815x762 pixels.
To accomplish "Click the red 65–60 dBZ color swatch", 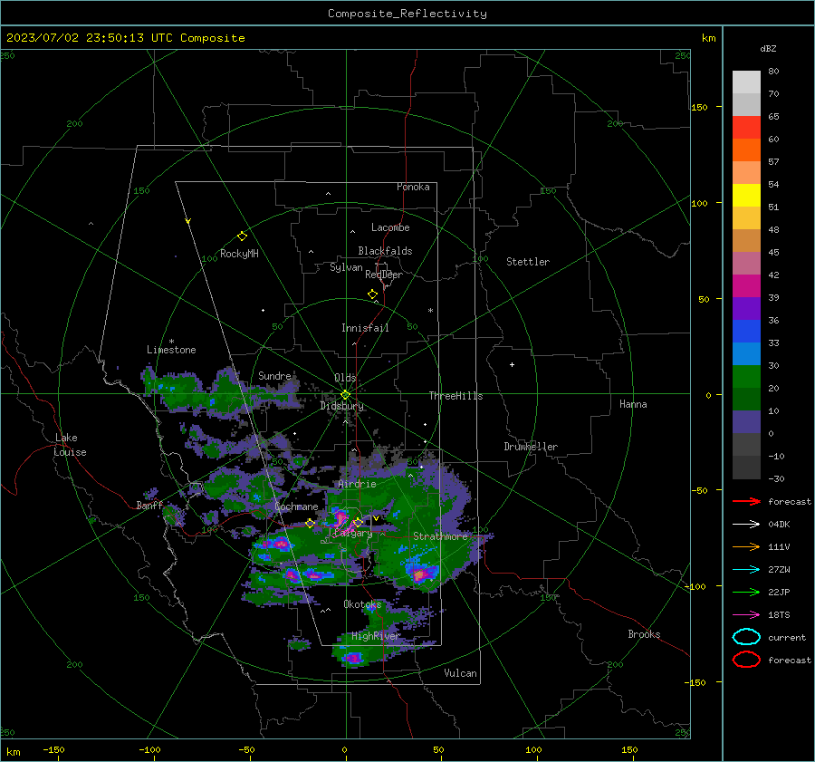I will [746, 128].
